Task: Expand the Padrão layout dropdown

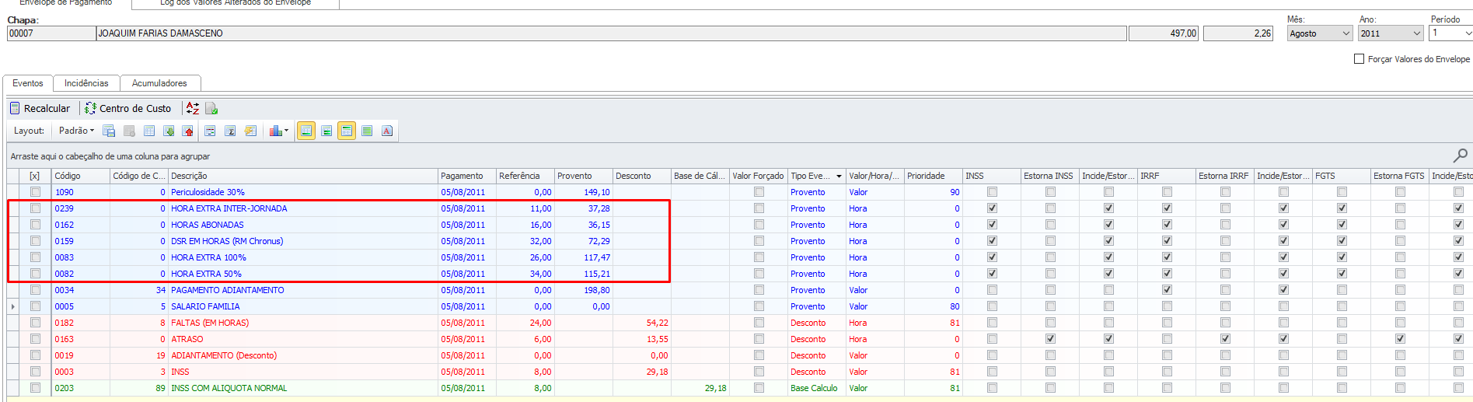Action: [x=76, y=131]
